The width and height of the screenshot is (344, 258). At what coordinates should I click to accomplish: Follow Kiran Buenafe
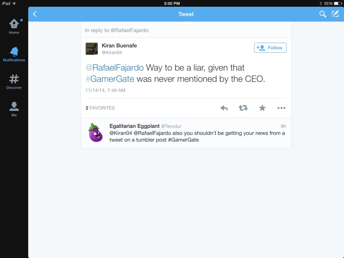270,48
